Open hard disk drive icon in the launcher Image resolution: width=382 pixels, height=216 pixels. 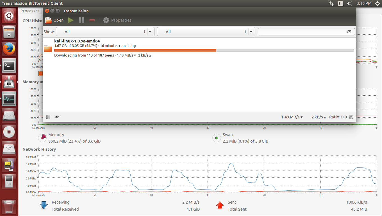[9, 115]
